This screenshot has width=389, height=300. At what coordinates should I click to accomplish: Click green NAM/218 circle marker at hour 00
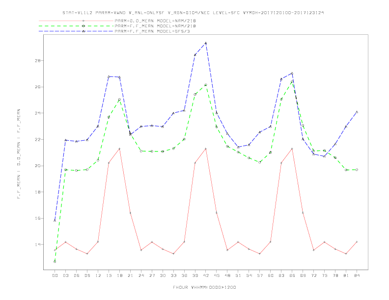coord(55,262)
